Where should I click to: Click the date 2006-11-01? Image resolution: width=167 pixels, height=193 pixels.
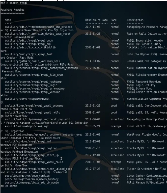93,47
